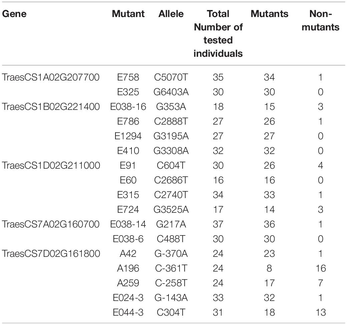
Task: Click mutant E1294 cell
Action: coord(128,136)
